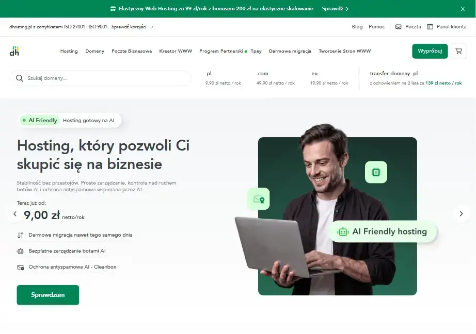Click Ochrona antyspamowa AI - Cleanbox
This screenshot has width=476, height=334.
pyautogui.click(x=73, y=267)
